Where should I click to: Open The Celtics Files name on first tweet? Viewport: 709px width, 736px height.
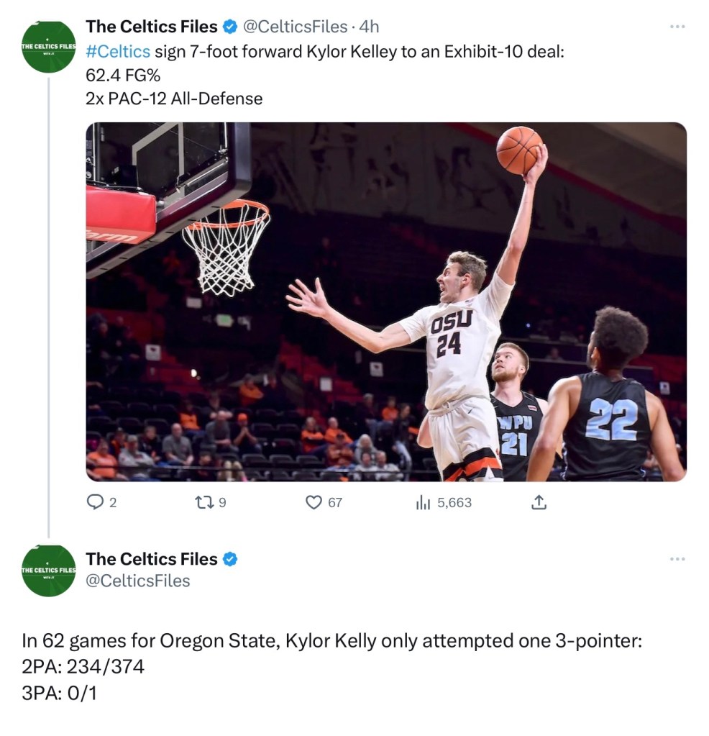[151, 27]
